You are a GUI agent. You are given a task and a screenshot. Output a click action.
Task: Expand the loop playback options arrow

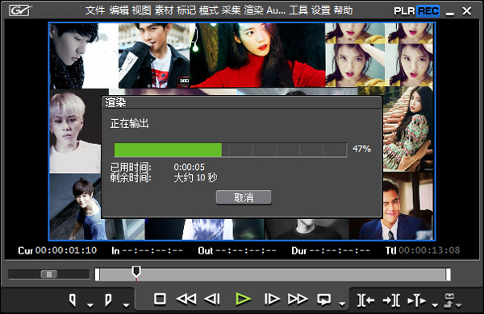point(342,304)
